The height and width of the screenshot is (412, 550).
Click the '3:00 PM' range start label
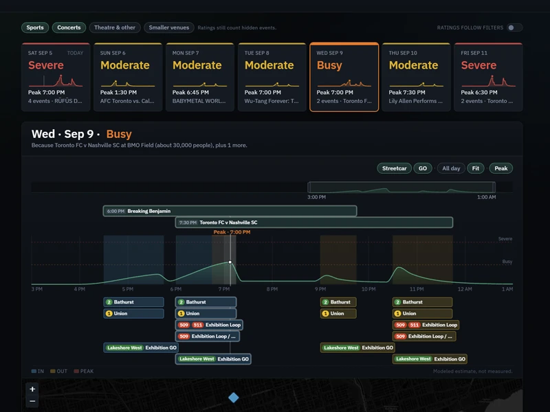[316, 197]
